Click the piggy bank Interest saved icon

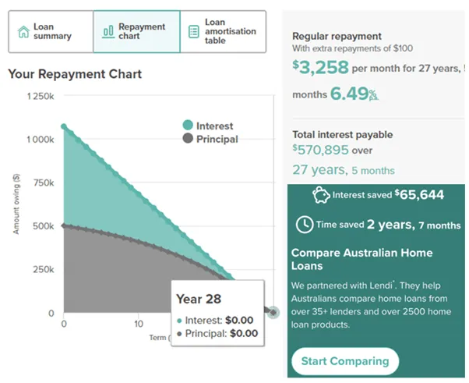pos(321,195)
